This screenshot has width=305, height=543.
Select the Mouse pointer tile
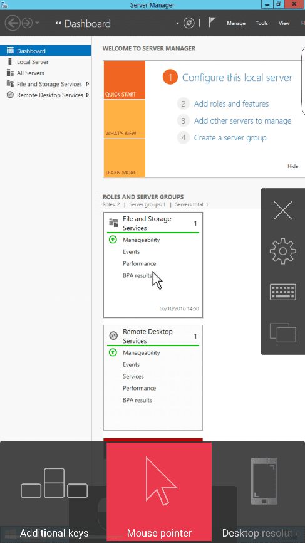(159, 492)
